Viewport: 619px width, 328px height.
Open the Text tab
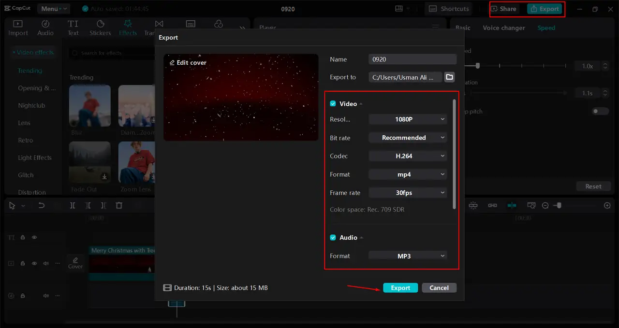coord(73,28)
